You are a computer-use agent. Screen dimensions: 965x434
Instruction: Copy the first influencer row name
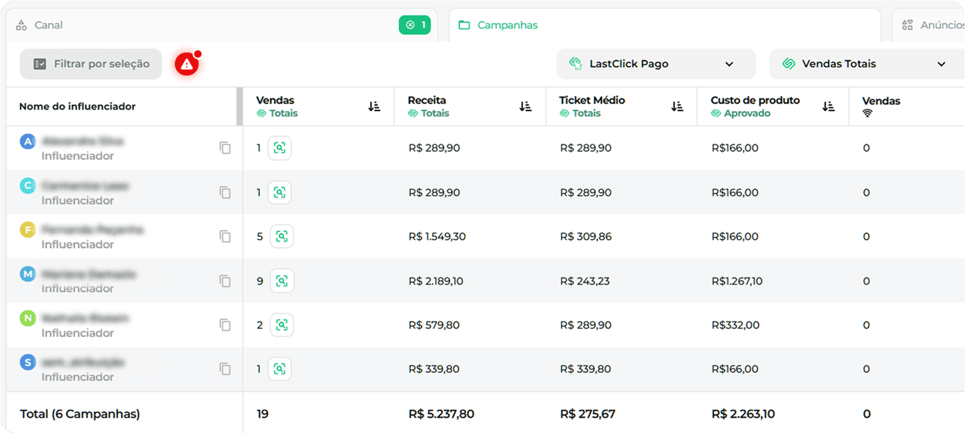click(x=225, y=148)
